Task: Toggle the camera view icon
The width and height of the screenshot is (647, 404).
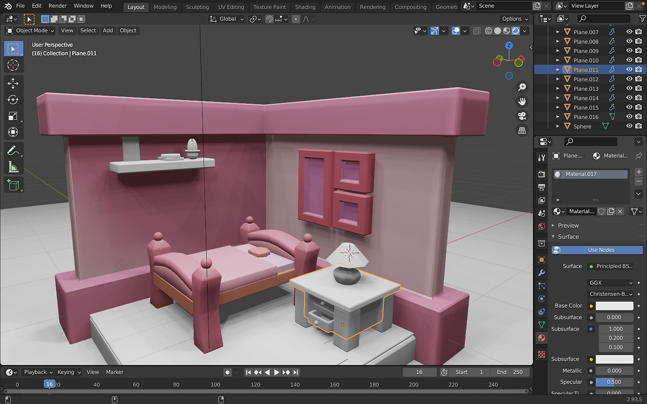Action: tap(522, 116)
